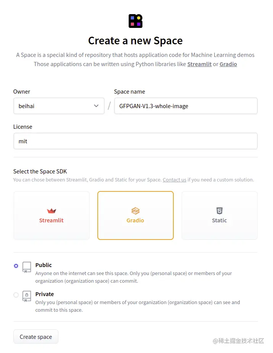Click the Spaces logo icon at top

pos(135,21)
